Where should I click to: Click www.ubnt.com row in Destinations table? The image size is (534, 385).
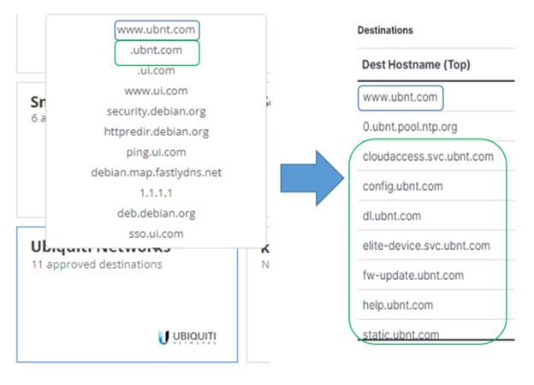[x=436, y=98]
